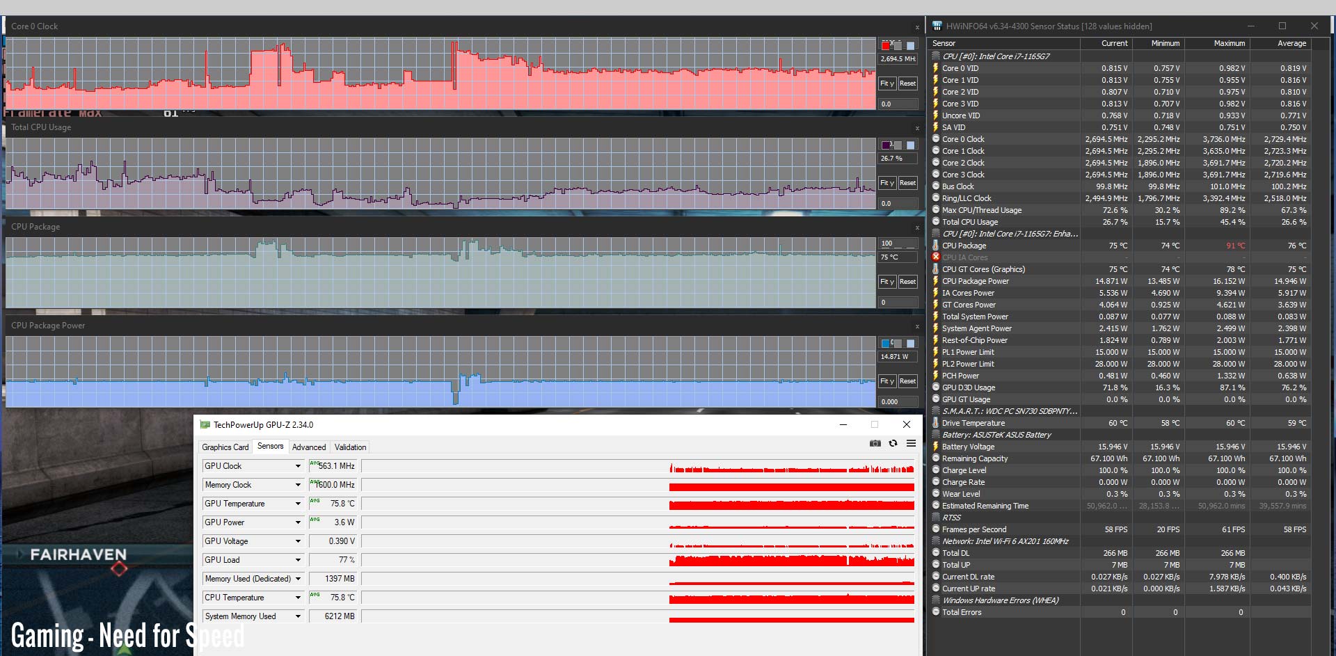The width and height of the screenshot is (1336, 656).
Task: Click the RTSS group icon
Action: (936, 517)
